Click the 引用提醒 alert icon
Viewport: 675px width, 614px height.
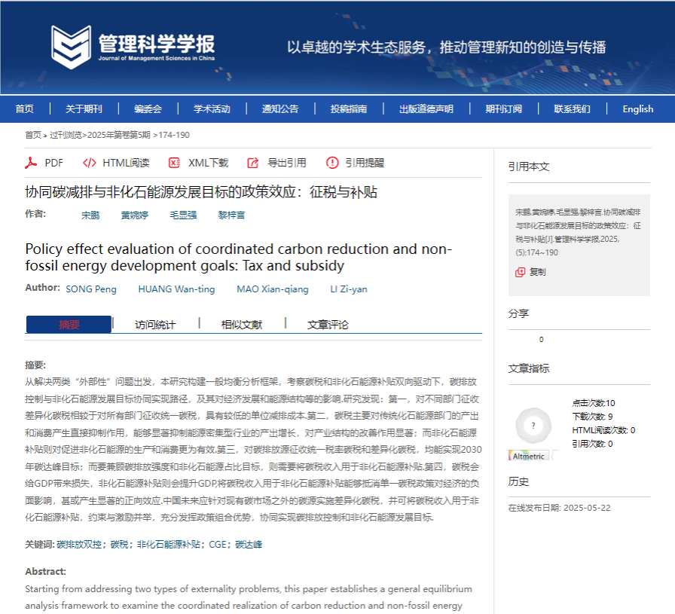(332, 163)
